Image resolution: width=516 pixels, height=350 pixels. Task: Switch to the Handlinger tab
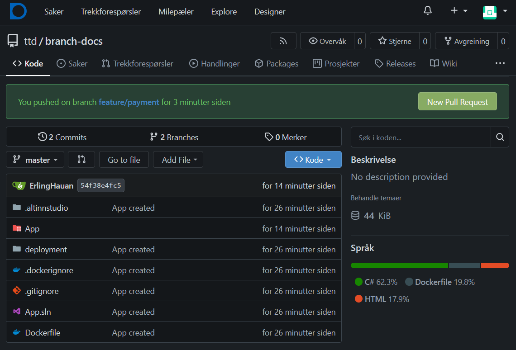click(x=215, y=64)
